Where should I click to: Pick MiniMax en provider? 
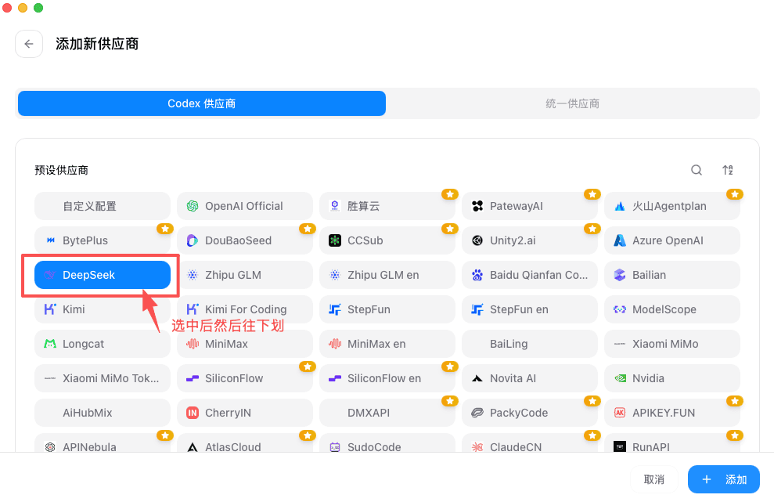(x=387, y=344)
